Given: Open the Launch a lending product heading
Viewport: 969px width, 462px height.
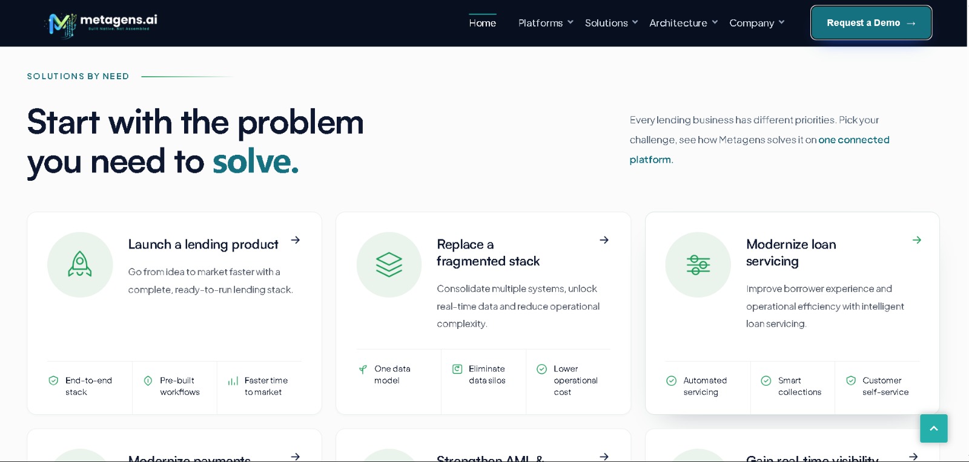Looking at the screenshot, I should tap(203, 244).
